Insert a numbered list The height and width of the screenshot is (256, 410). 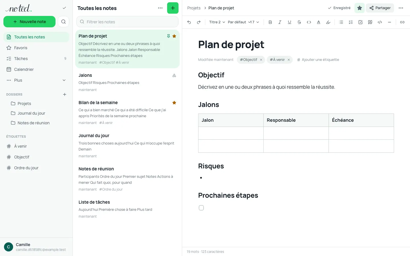351,22
